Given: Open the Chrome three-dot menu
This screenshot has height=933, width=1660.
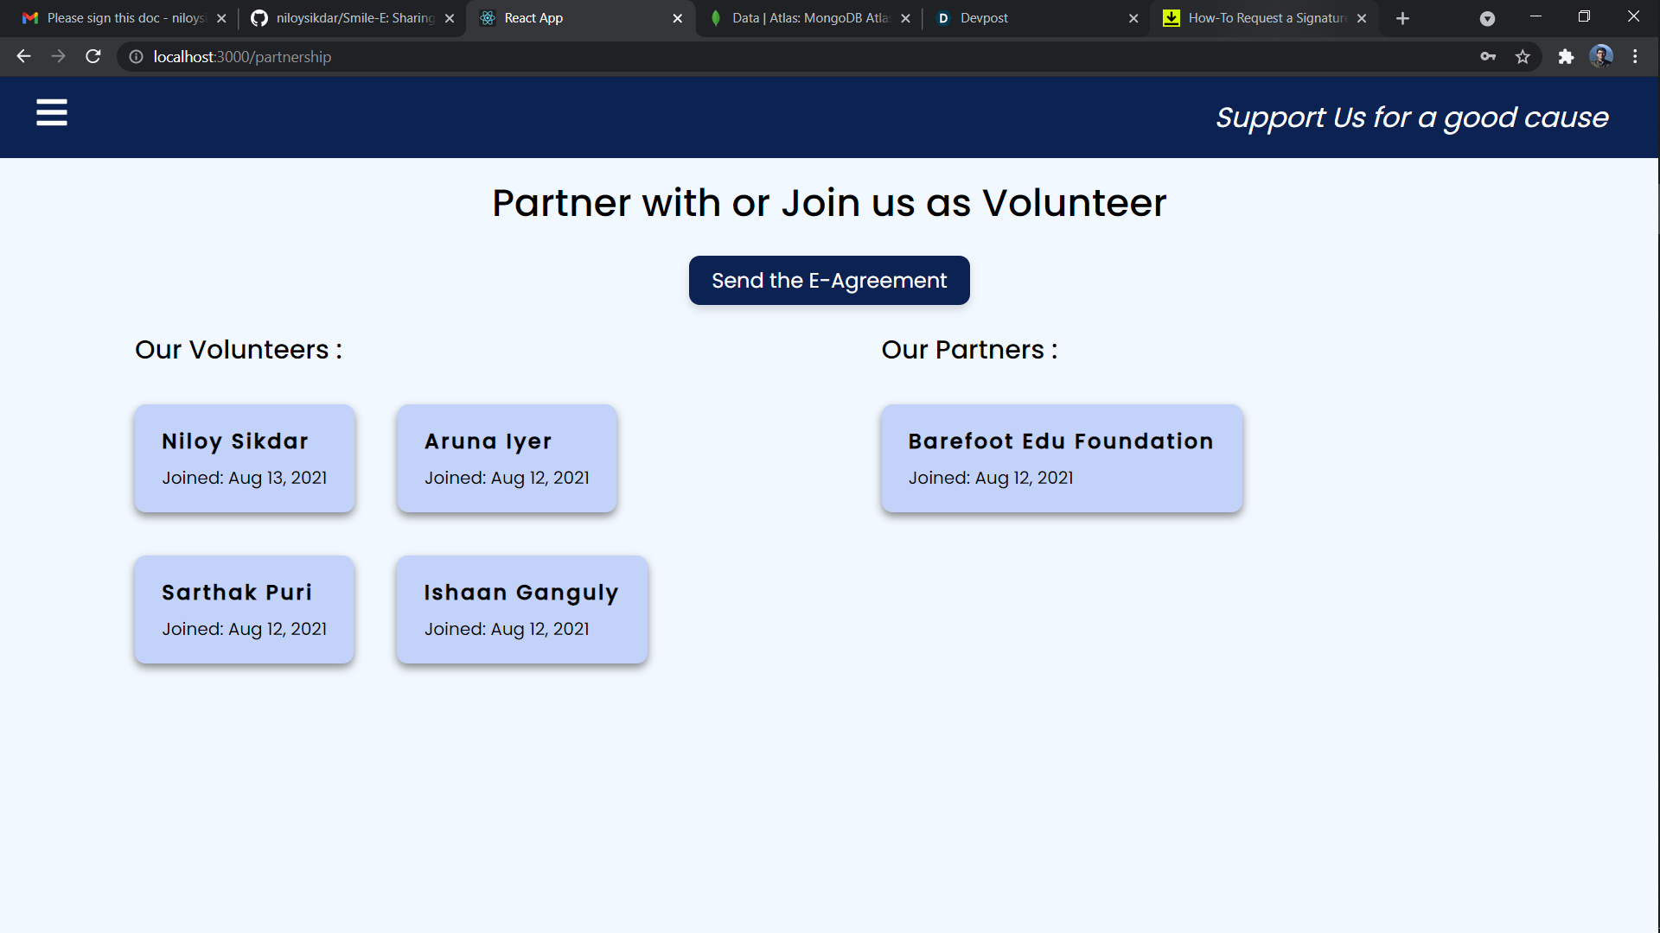Looking at the screenshot, I should [1635, 57].
